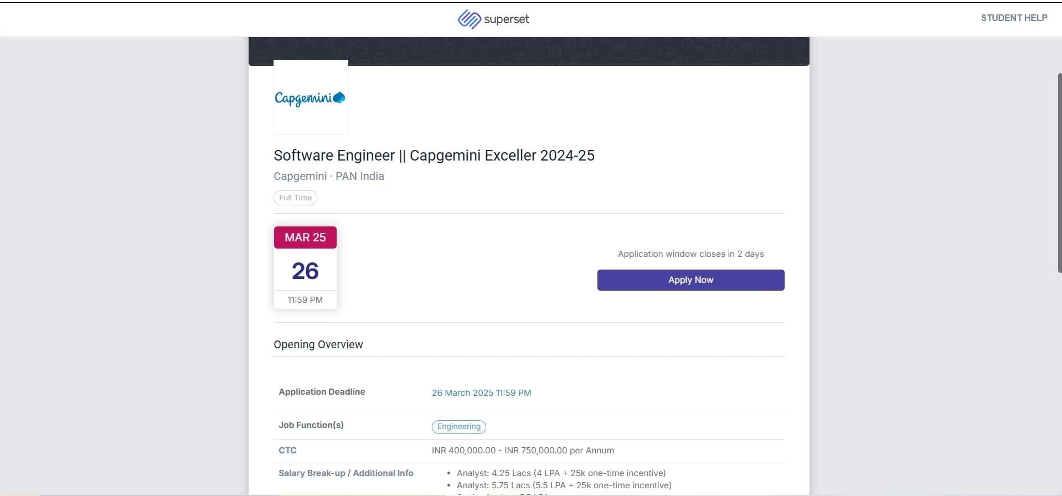The height and width of the screenshot is (496, 1062).
Task: Open the STUDENT HELP link
Action: (x=1014, y=18)
